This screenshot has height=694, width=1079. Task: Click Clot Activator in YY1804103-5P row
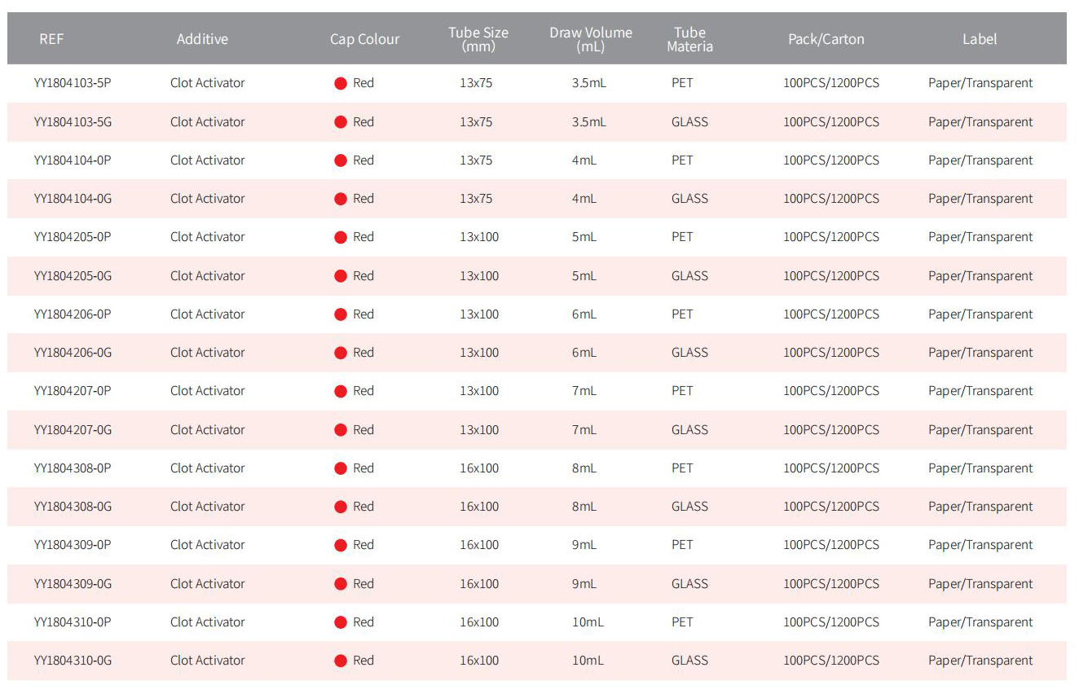click(x=208, y=83)
